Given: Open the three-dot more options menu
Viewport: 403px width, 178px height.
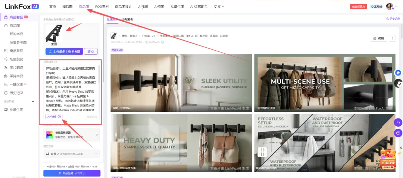Looking at the screenshot, I should (x=392, y=38).
